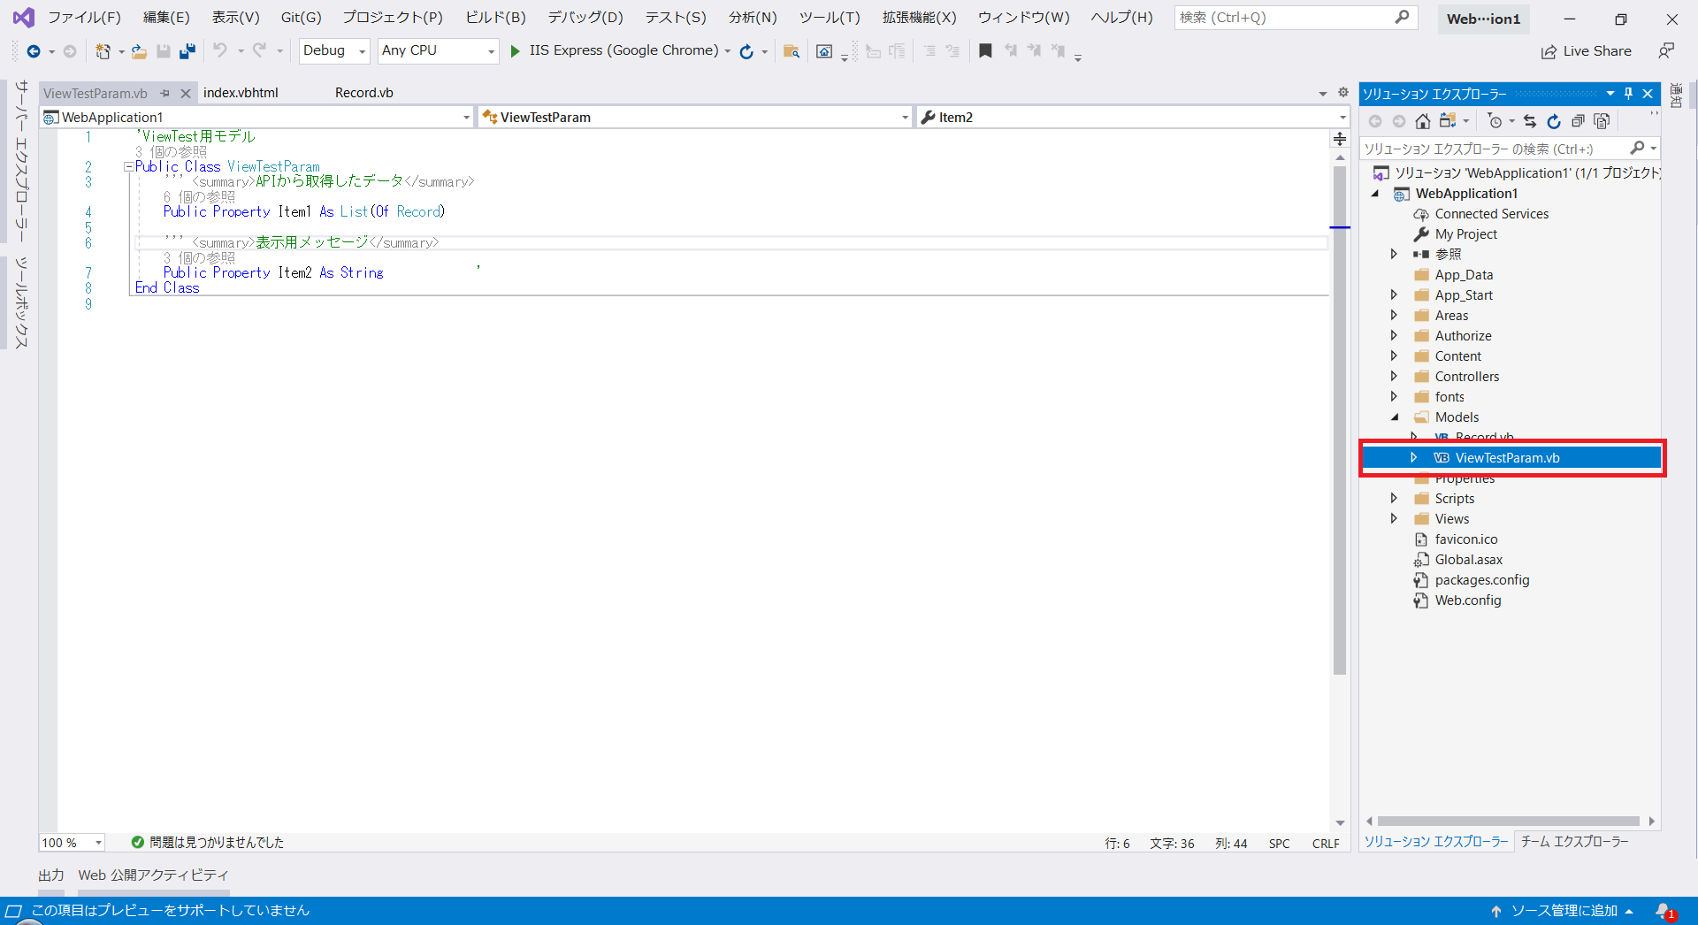Open the ビルド(B) menu

(495, 18)
